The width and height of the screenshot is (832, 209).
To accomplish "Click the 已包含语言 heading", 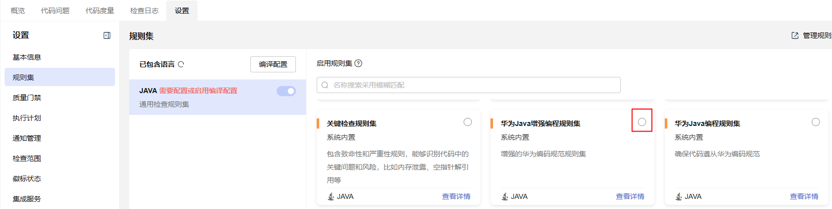I will [x=157, y=64].
